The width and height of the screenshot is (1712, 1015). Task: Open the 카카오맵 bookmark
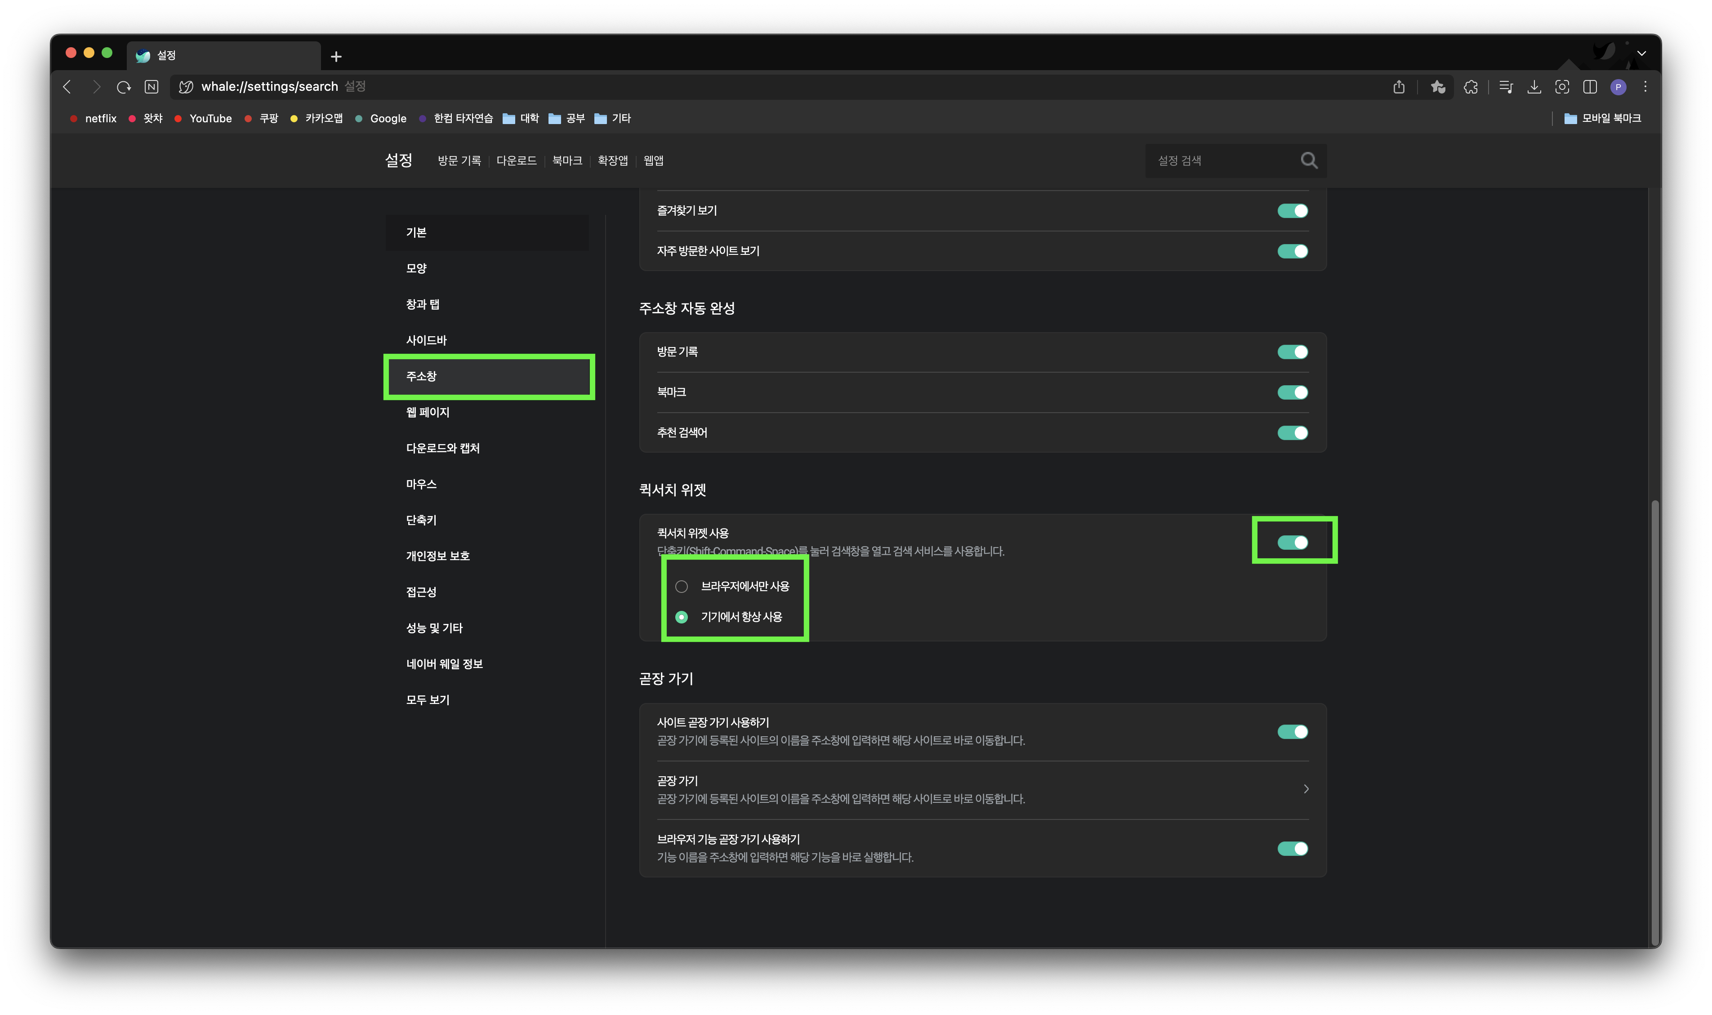[x=317, y=118]
